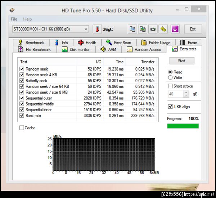Toggle the Sequential inner checkbox
Viewport: 216px width, 198px height.
pos(22,110)
